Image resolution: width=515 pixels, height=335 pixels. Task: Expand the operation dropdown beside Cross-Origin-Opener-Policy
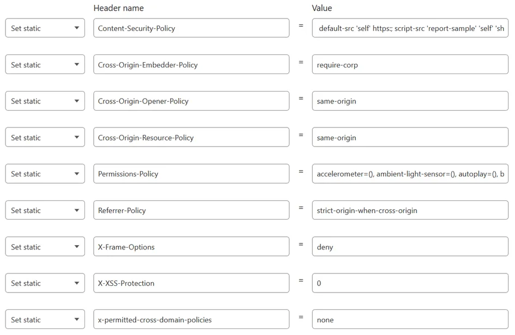coord(45,101)
